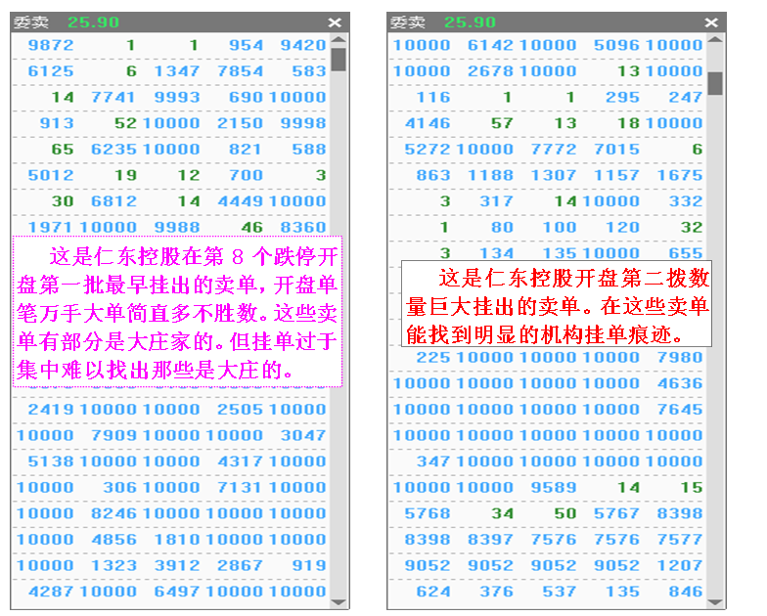767x616 pixels.
Task: Click the order cell 5272
Action: (428, 149)
